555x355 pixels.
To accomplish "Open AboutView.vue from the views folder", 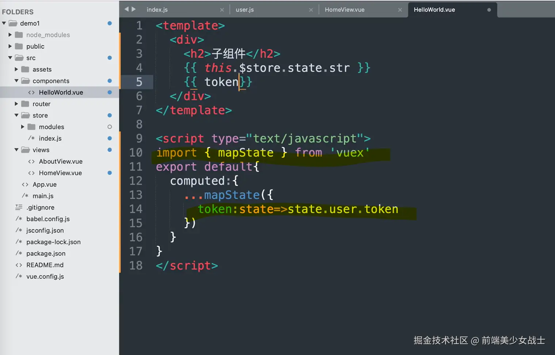I will pyautogui.click(x=61, y=162).
